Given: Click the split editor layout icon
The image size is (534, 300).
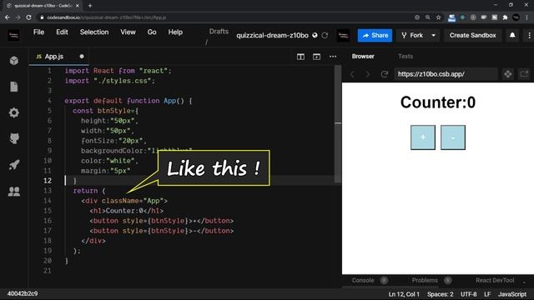Looking at the screenshot, I should (x=300, y=57).
